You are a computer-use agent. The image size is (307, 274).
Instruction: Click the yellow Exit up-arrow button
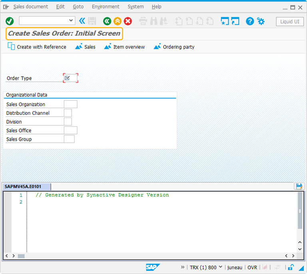(x=118, y=21)
